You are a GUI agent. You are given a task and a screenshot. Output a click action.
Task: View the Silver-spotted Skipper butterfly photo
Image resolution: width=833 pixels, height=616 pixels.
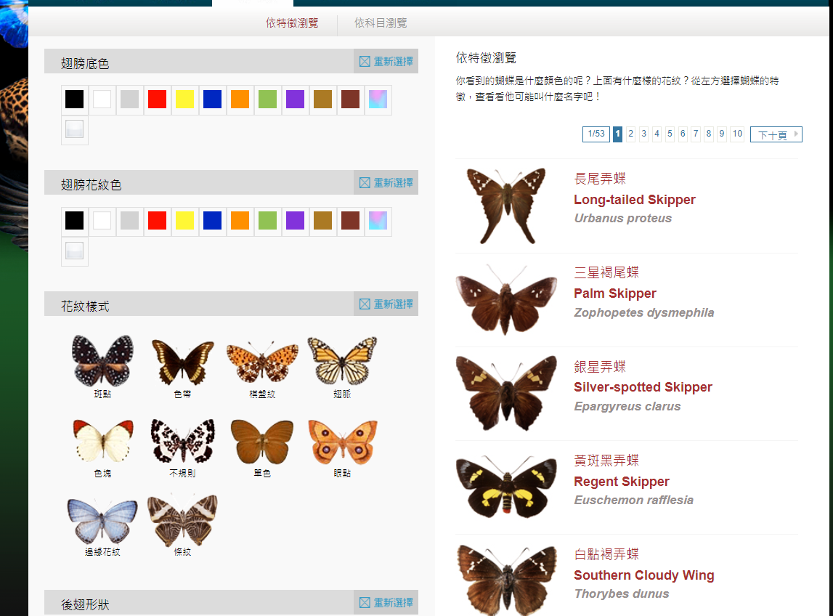(506, 393)
